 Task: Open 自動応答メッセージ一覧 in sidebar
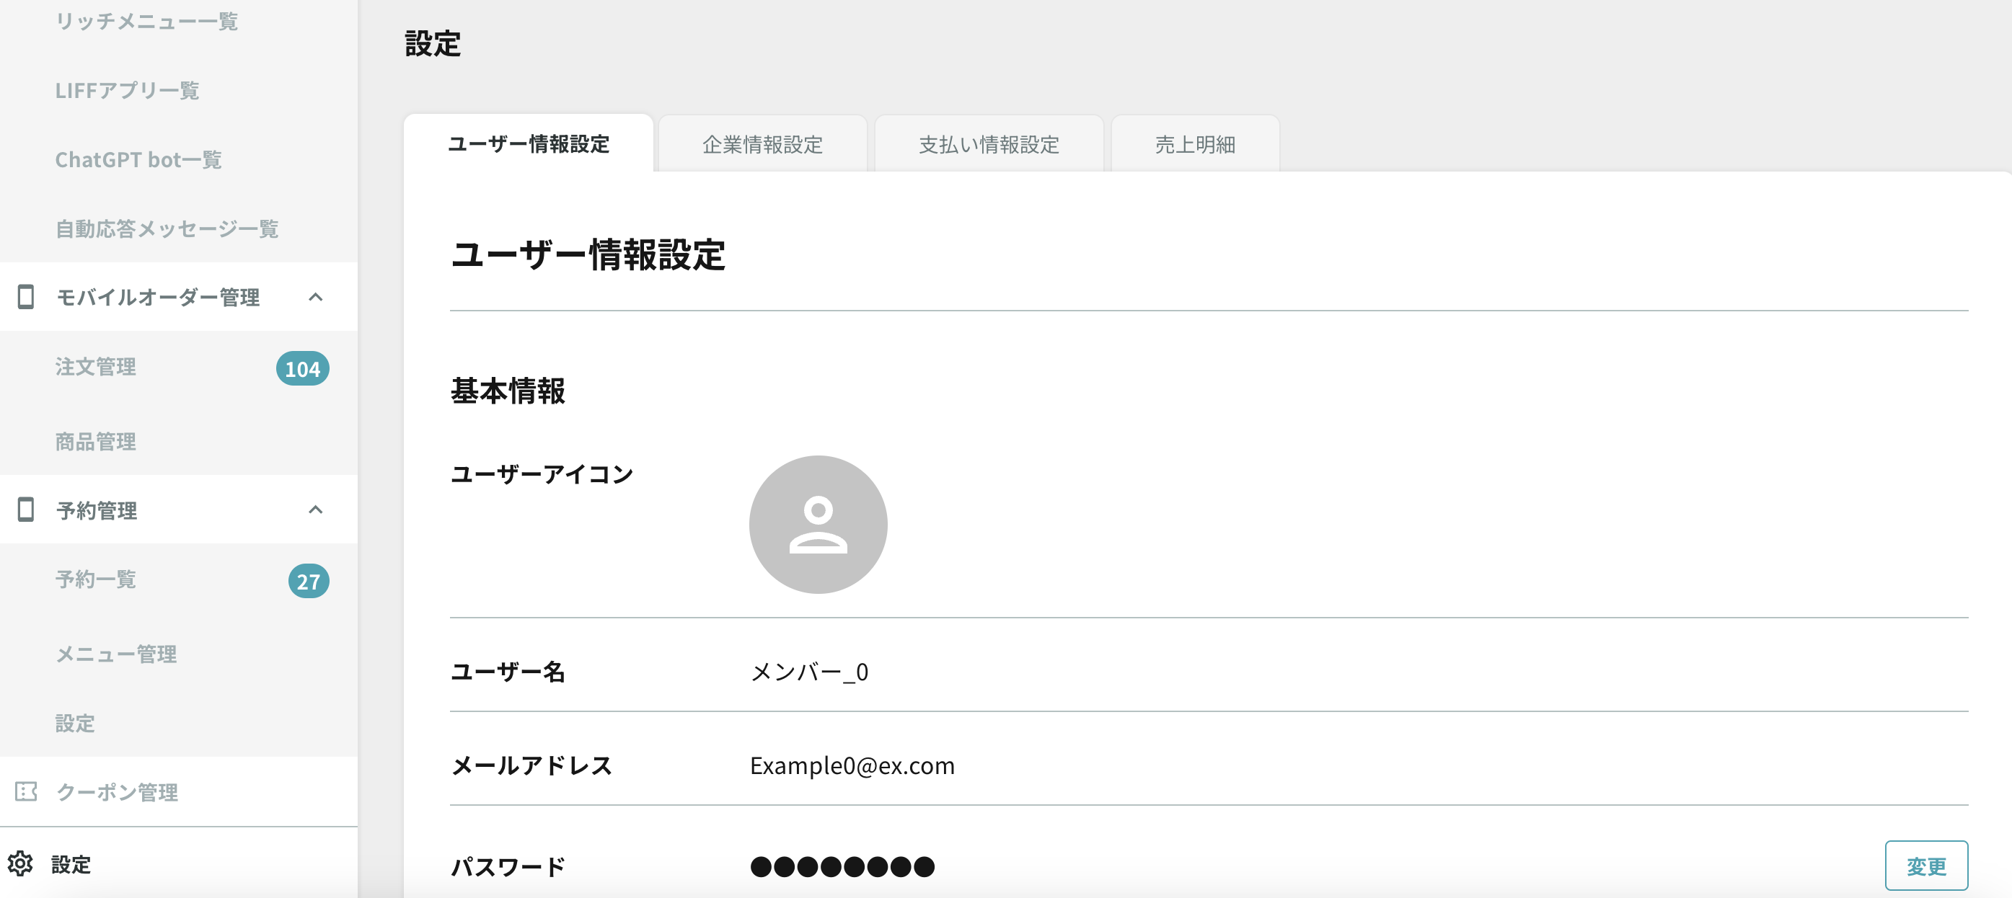tap(167, 228)
